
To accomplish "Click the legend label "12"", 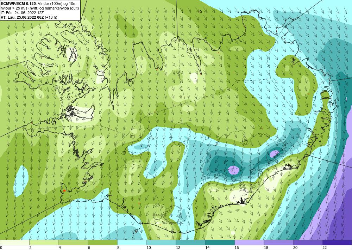I will (x=178, y=248).
